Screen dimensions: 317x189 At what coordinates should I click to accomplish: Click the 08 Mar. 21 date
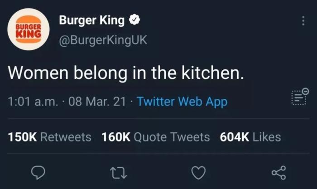tap(97, 102)
